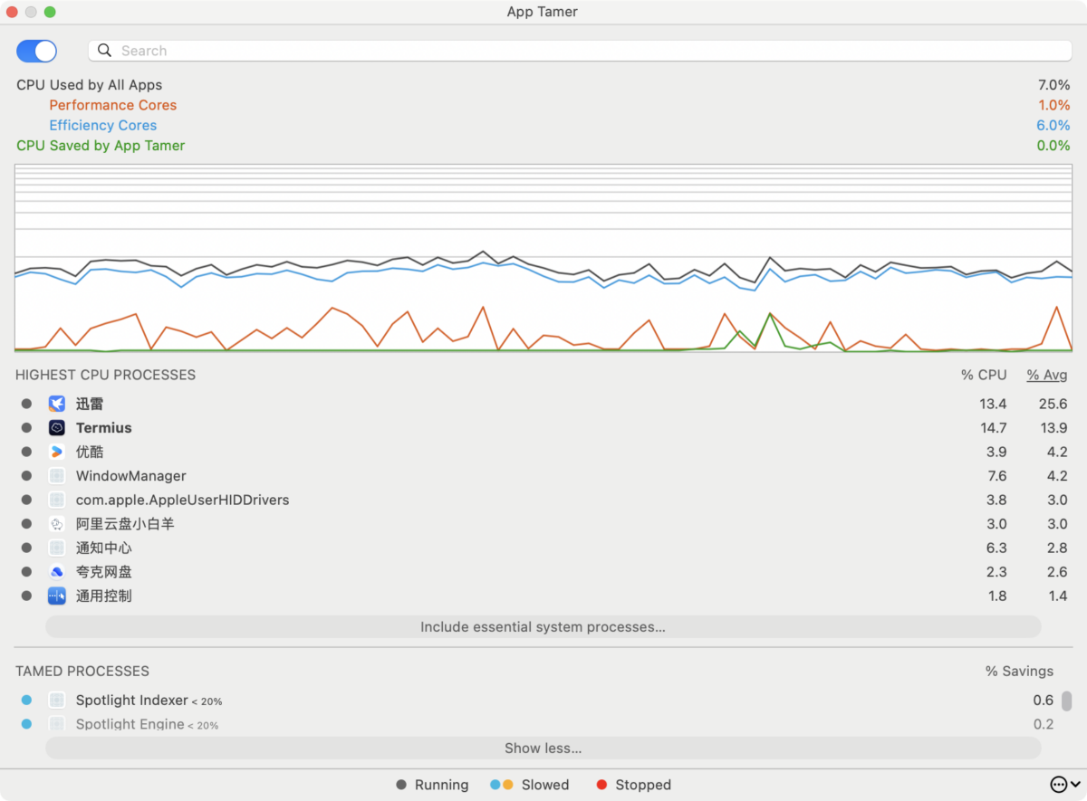Viewport: 1087px width, 801px height.
Task: Click the 7.0% total CPU value
Action: tap(1053, 85)
